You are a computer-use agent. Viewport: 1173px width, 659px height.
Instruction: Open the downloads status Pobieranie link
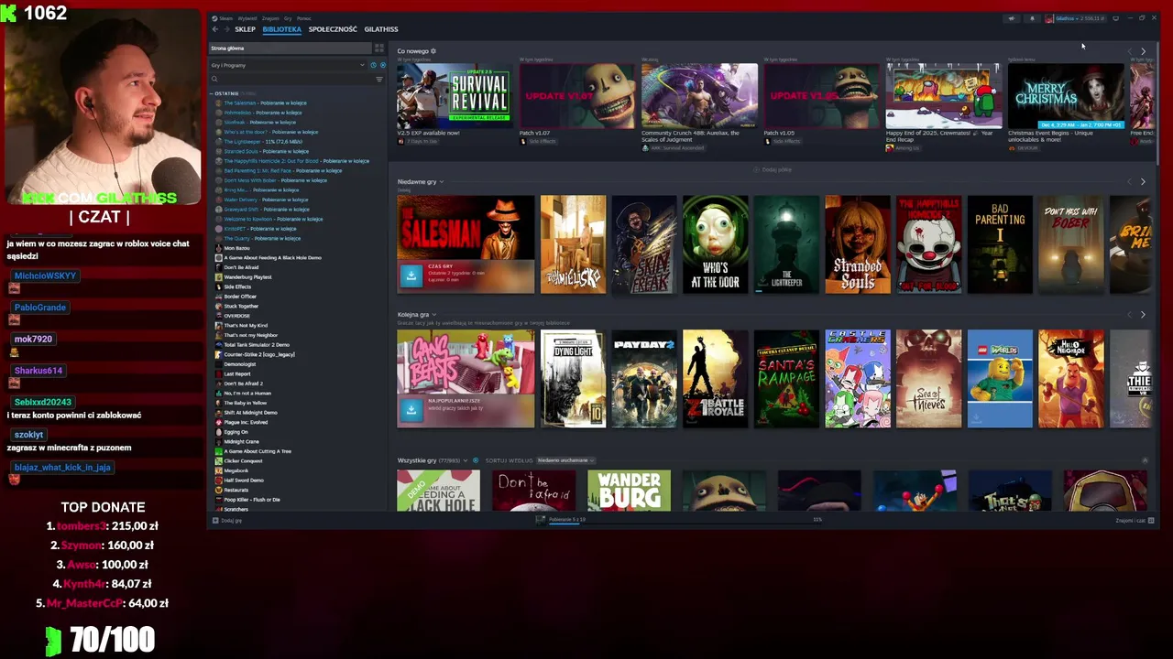(x=567, y=519)
